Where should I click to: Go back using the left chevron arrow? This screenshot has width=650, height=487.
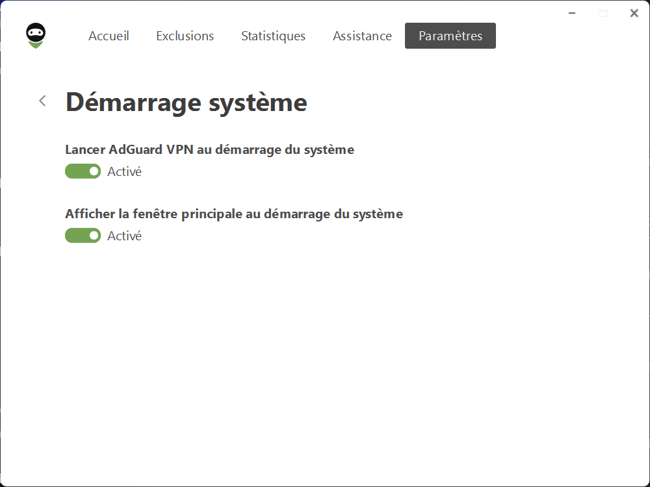[x=42, y=101]
